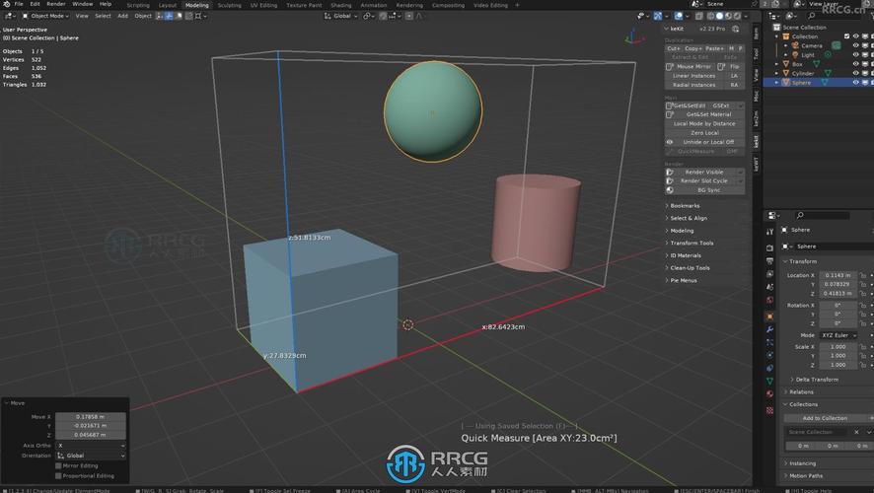Hide the Cylinder object with its eye icon
The height and width of the screenshot is (493, 874).
point(855,73)
